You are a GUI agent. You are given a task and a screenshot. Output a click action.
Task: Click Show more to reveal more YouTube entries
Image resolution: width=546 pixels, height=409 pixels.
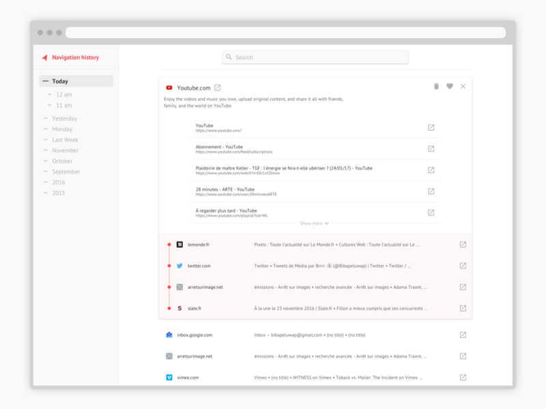[315, 223]
